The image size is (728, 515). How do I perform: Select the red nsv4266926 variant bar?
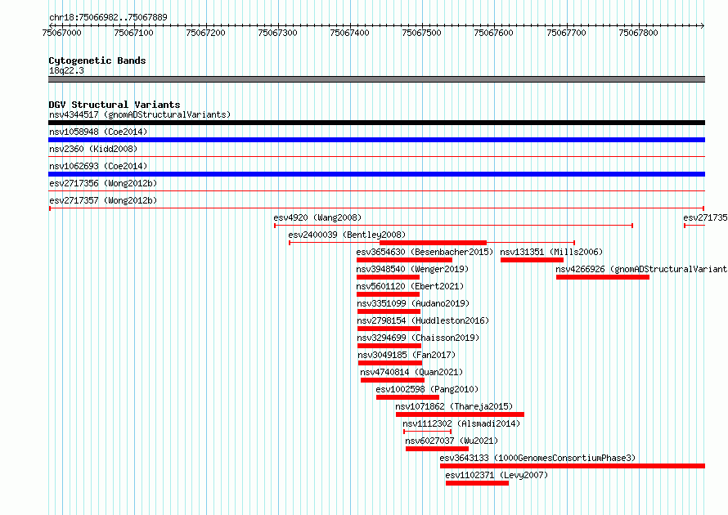(x=603, y=277)
